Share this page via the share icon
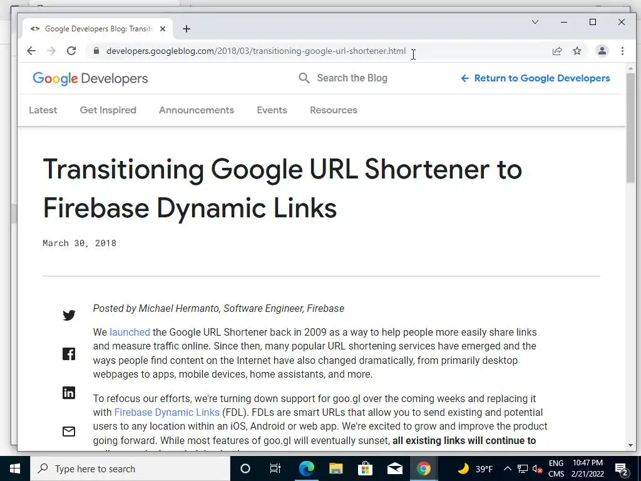Screen dimensions: 641x481 [x=556, y=51]
